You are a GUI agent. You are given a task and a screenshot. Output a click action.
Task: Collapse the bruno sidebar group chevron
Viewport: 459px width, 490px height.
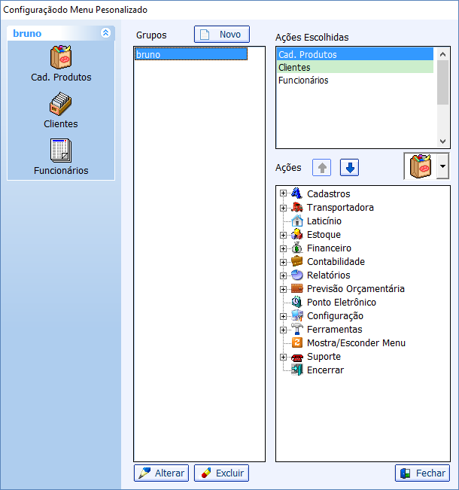(105, 33)
